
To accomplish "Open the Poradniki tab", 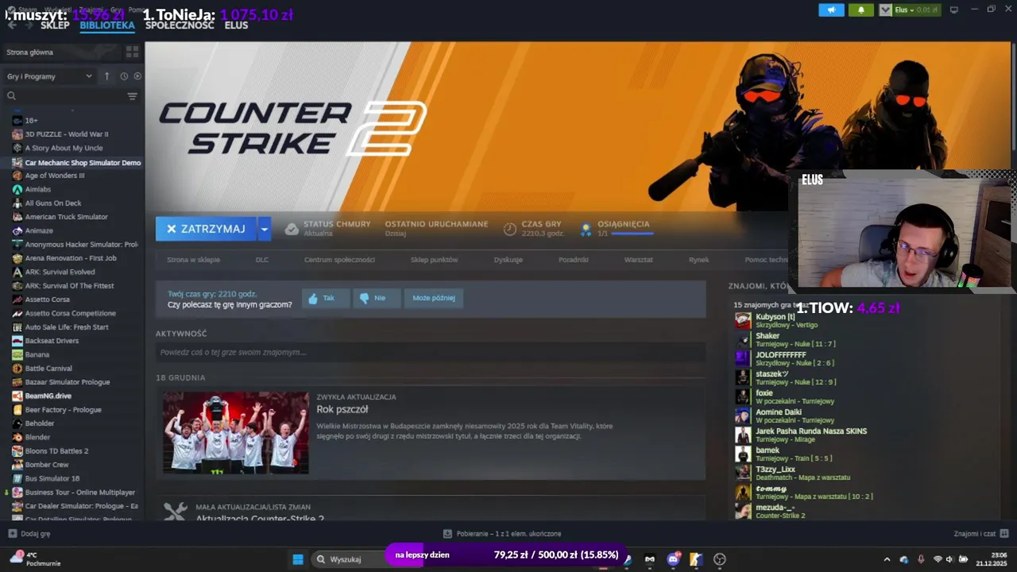I will pyautogui.click(x=573, y=260).
